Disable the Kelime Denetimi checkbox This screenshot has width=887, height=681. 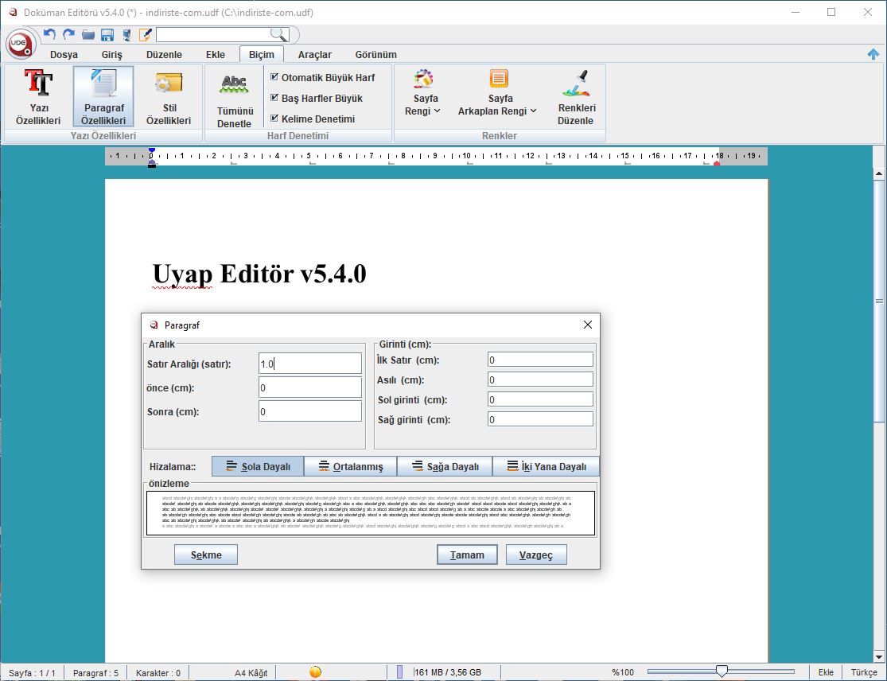pos(274,119)
